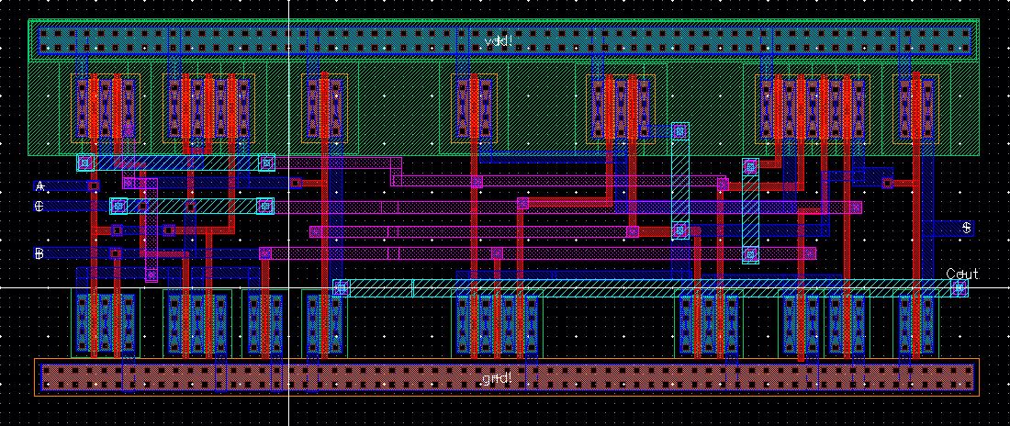Select the long cyan metal wire ending at Cout

(651, 288)
